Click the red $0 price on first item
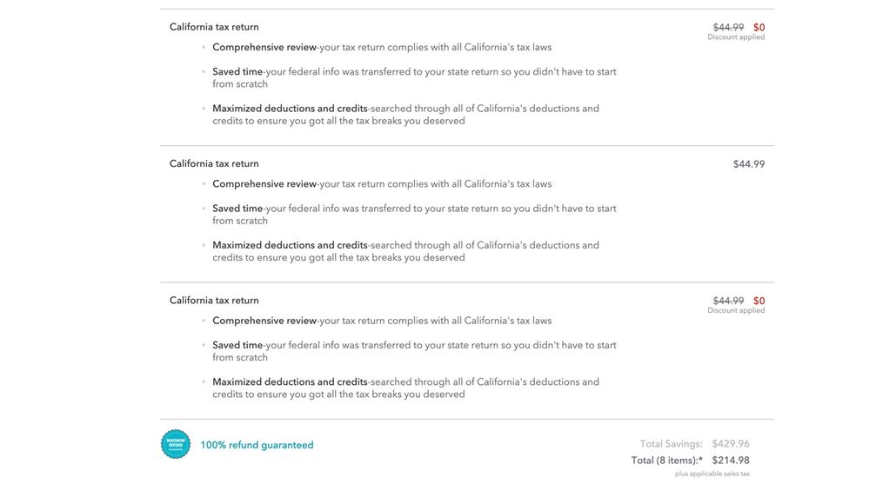This screenshot has width=869, height=484. point(759,27)
